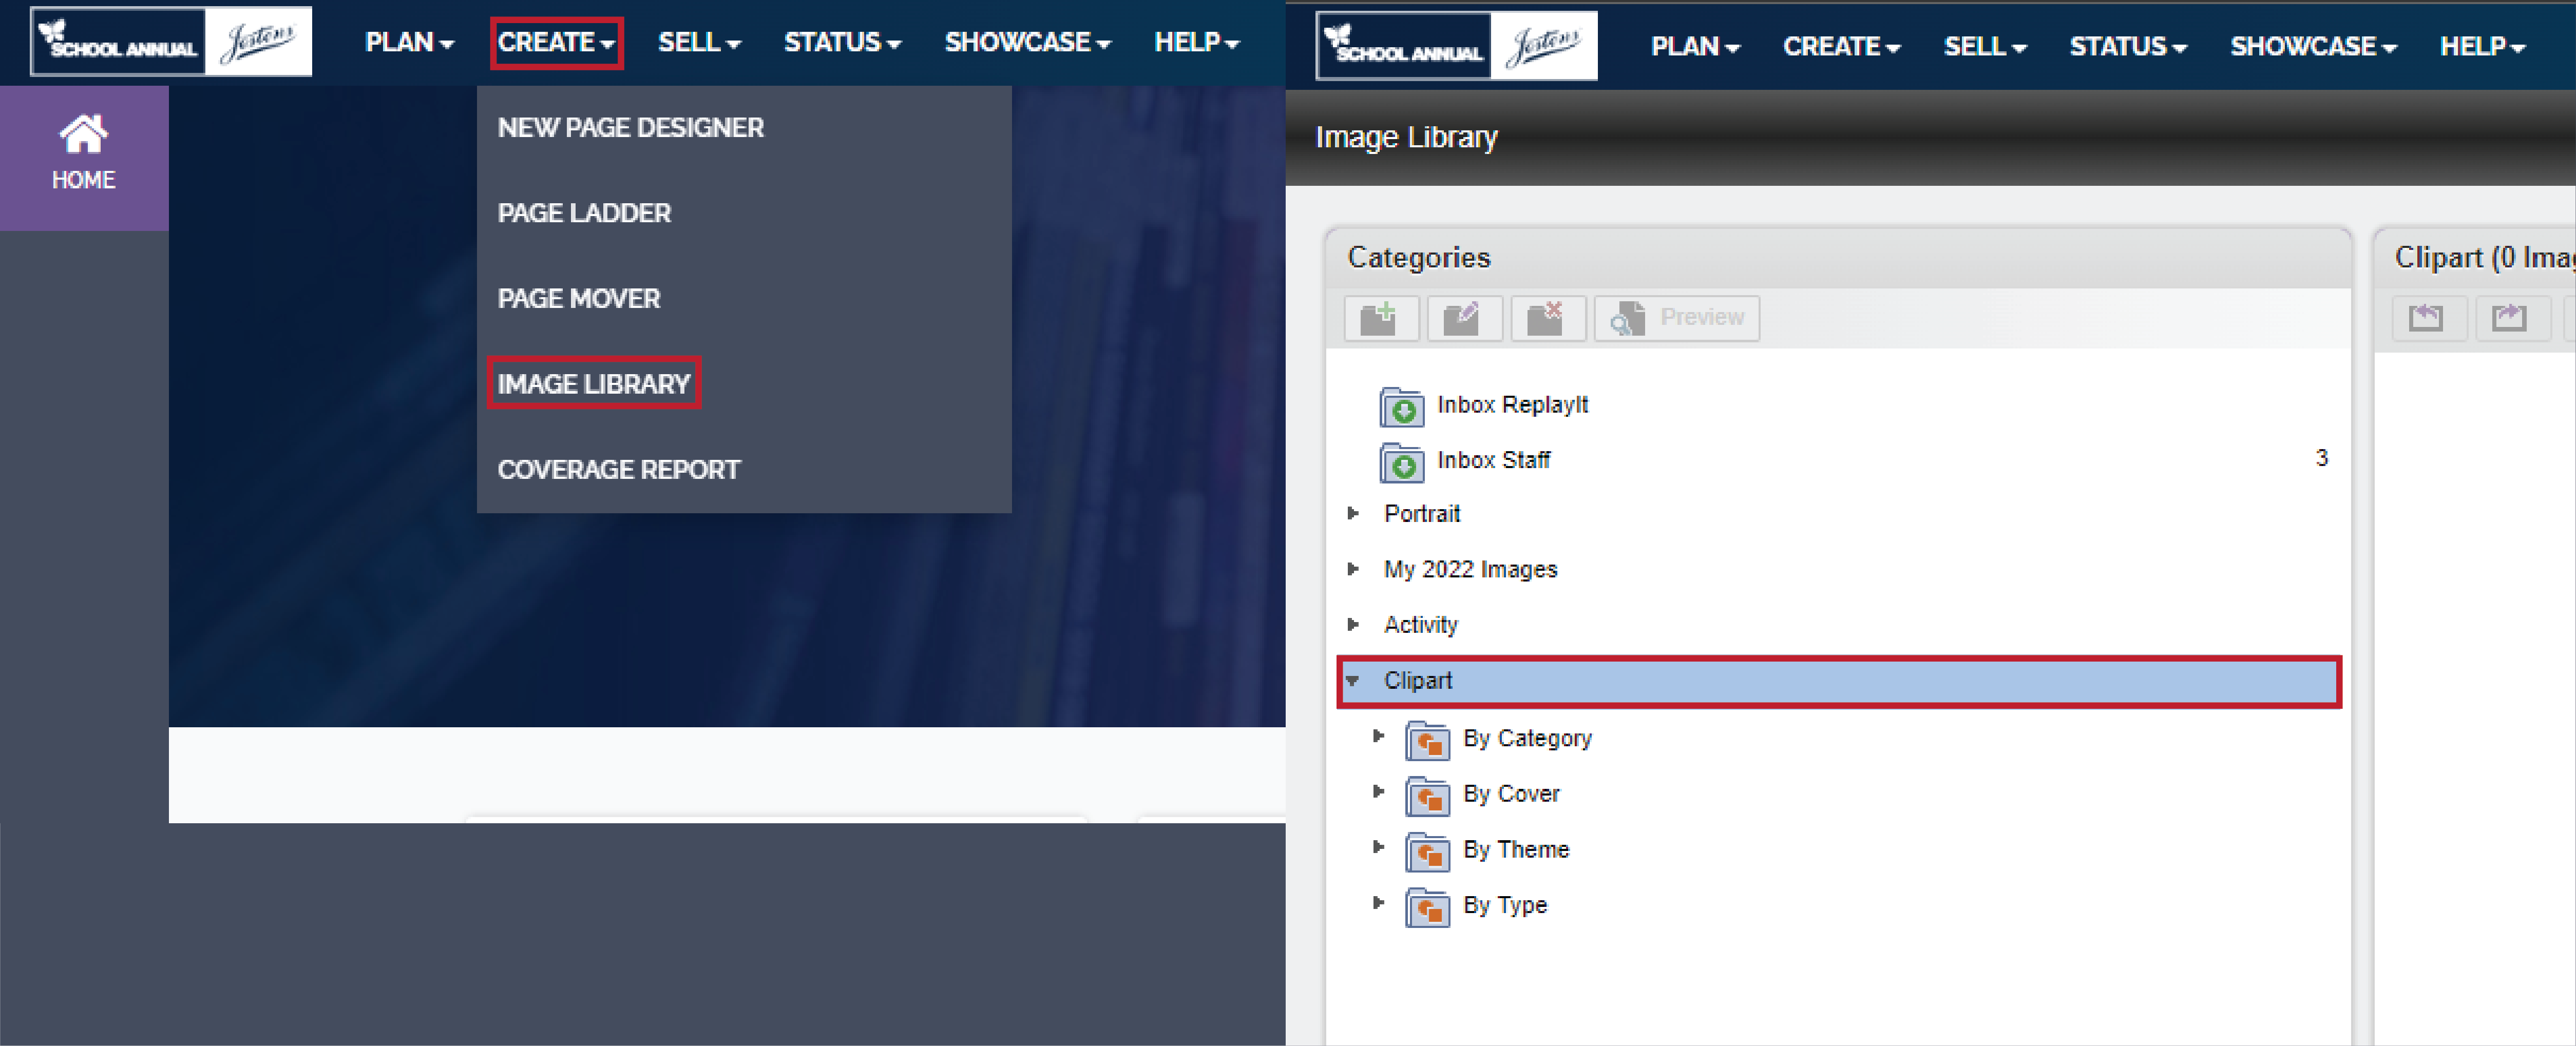Expand the By Cover subfolder arrow
This screenshot has width=2576, height=1046.
tap(1378, 791)
